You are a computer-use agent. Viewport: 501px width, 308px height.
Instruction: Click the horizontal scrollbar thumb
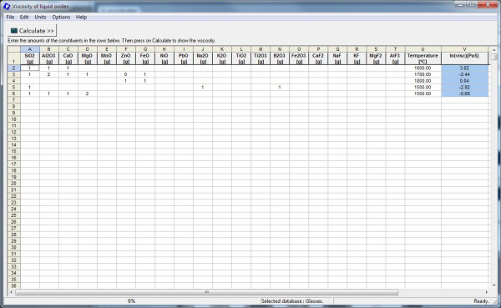[207, 292]
